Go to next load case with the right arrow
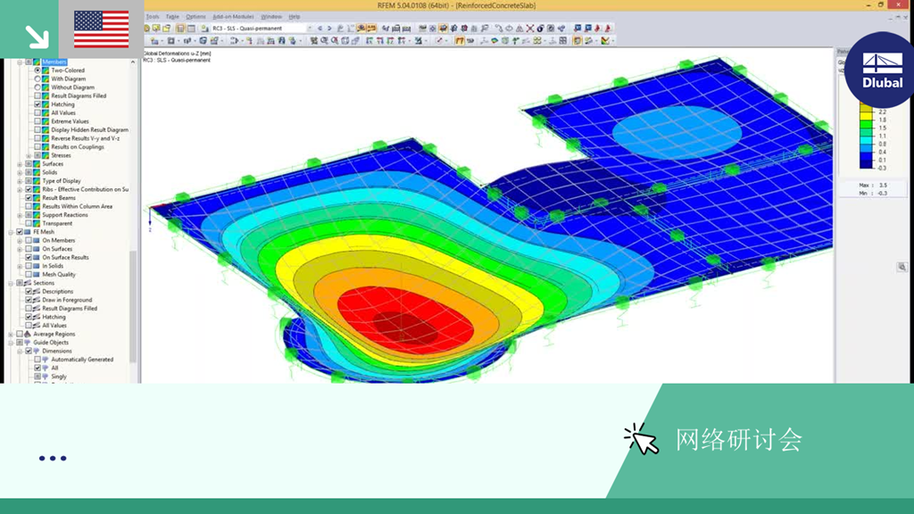This screenshot has height=514, width=914. click(329, 28)
